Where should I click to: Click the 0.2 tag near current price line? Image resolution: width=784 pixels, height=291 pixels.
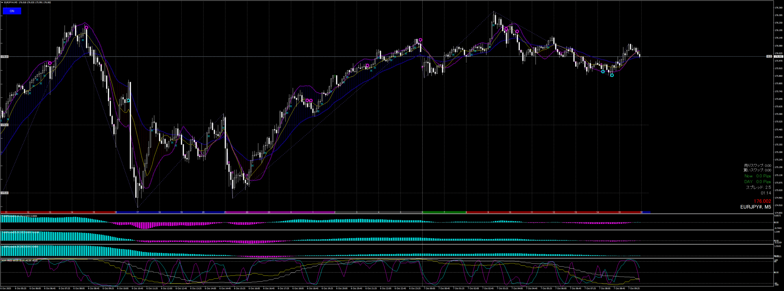pos(769,57)
